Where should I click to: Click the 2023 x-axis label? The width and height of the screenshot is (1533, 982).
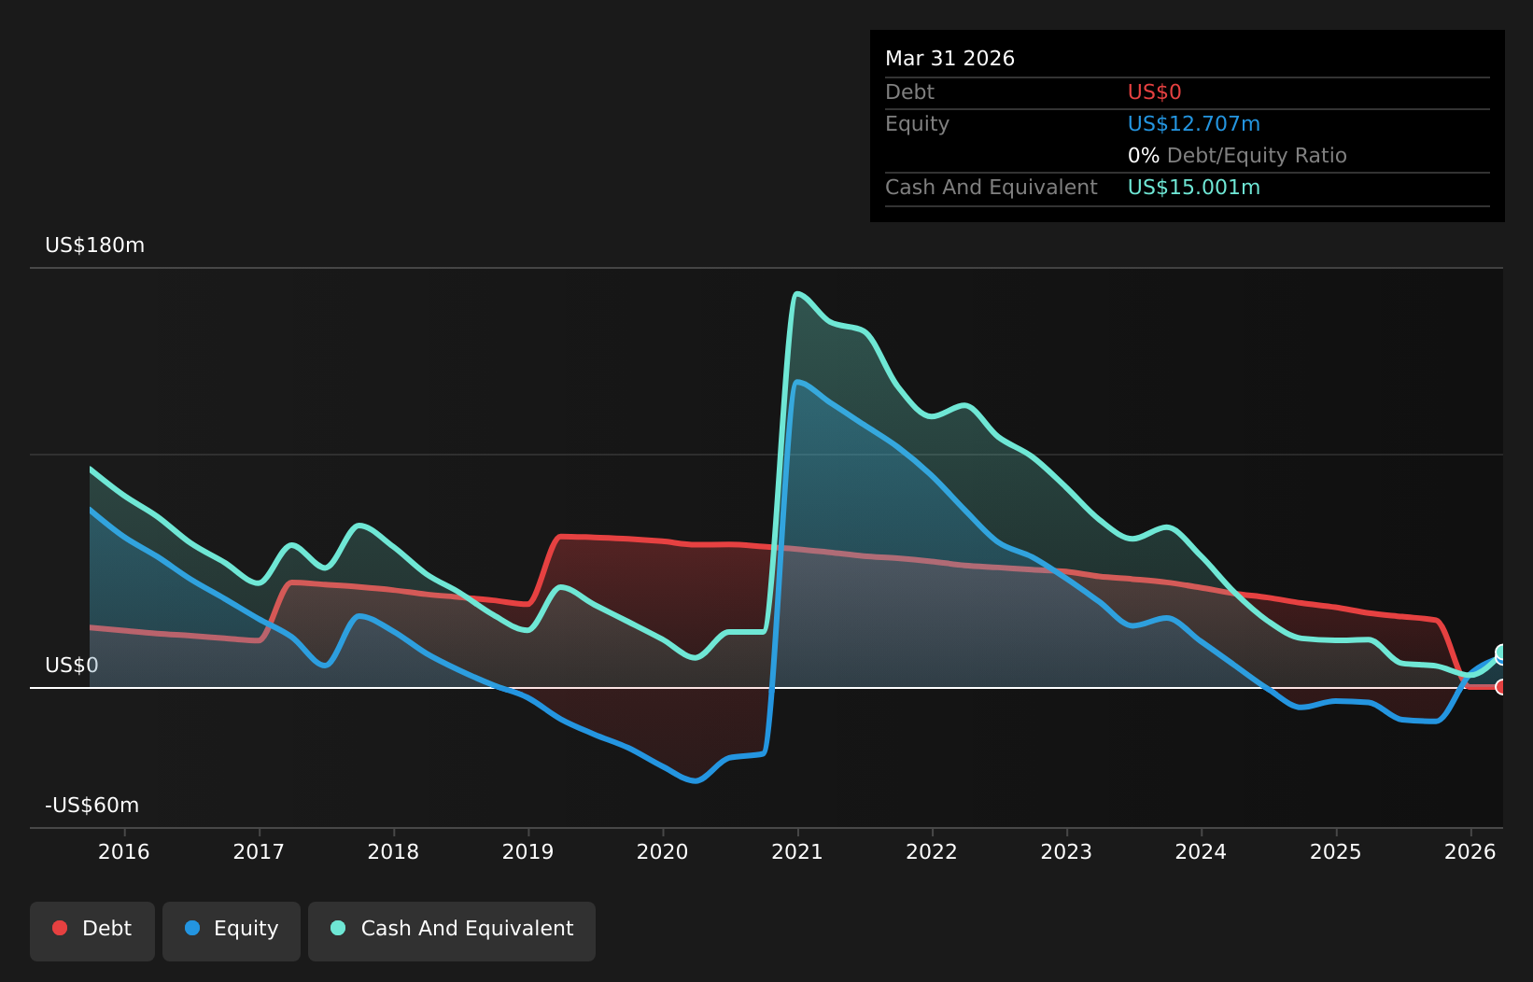pos(1066,852)
